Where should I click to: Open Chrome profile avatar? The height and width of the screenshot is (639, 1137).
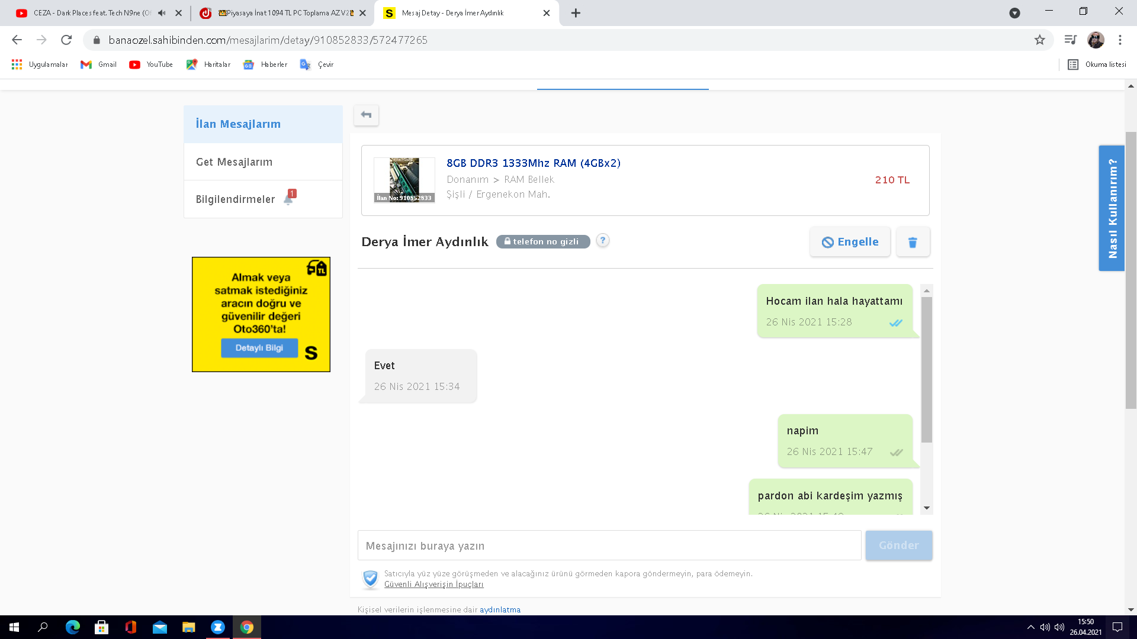tap(1096, 40)
